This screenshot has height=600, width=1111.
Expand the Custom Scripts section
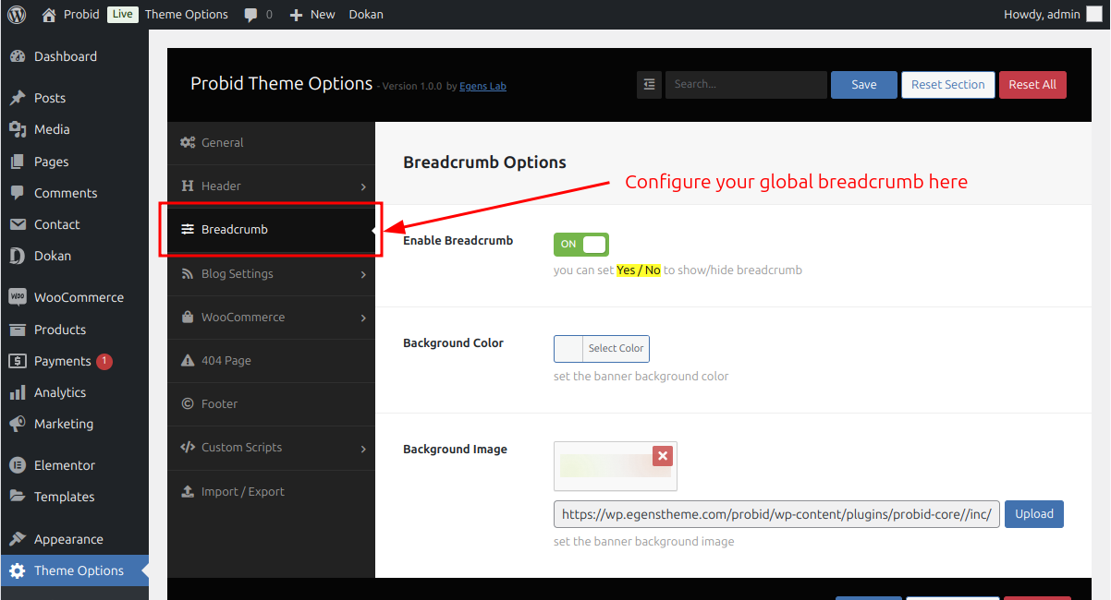coord(272,448)
